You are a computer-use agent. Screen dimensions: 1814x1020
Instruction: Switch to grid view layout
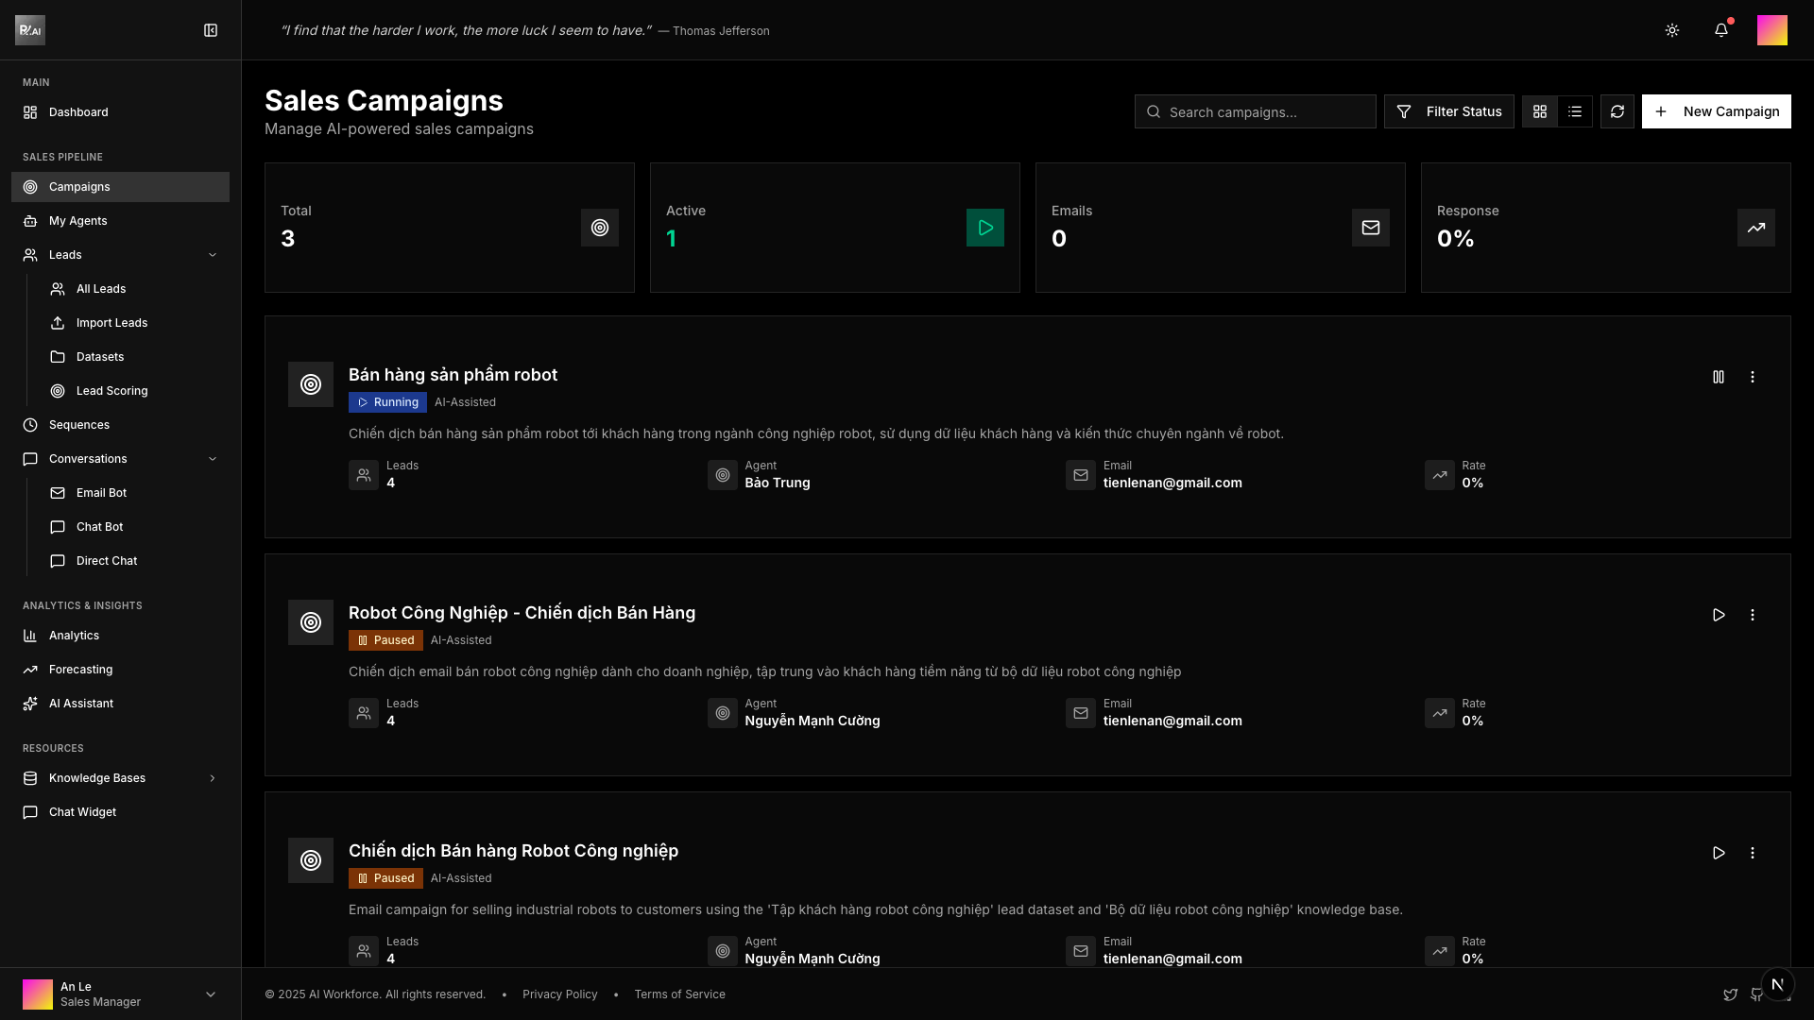(1540, 111)
